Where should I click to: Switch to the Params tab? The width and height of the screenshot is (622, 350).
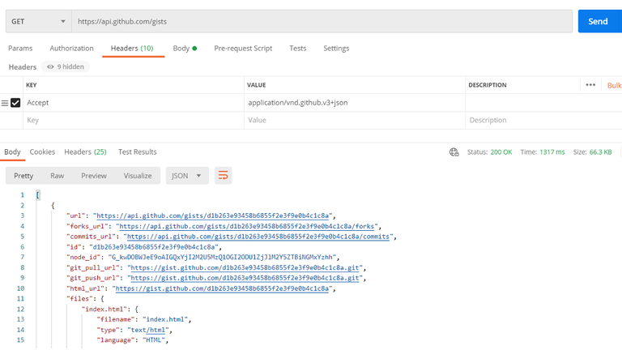pos(20,49)
